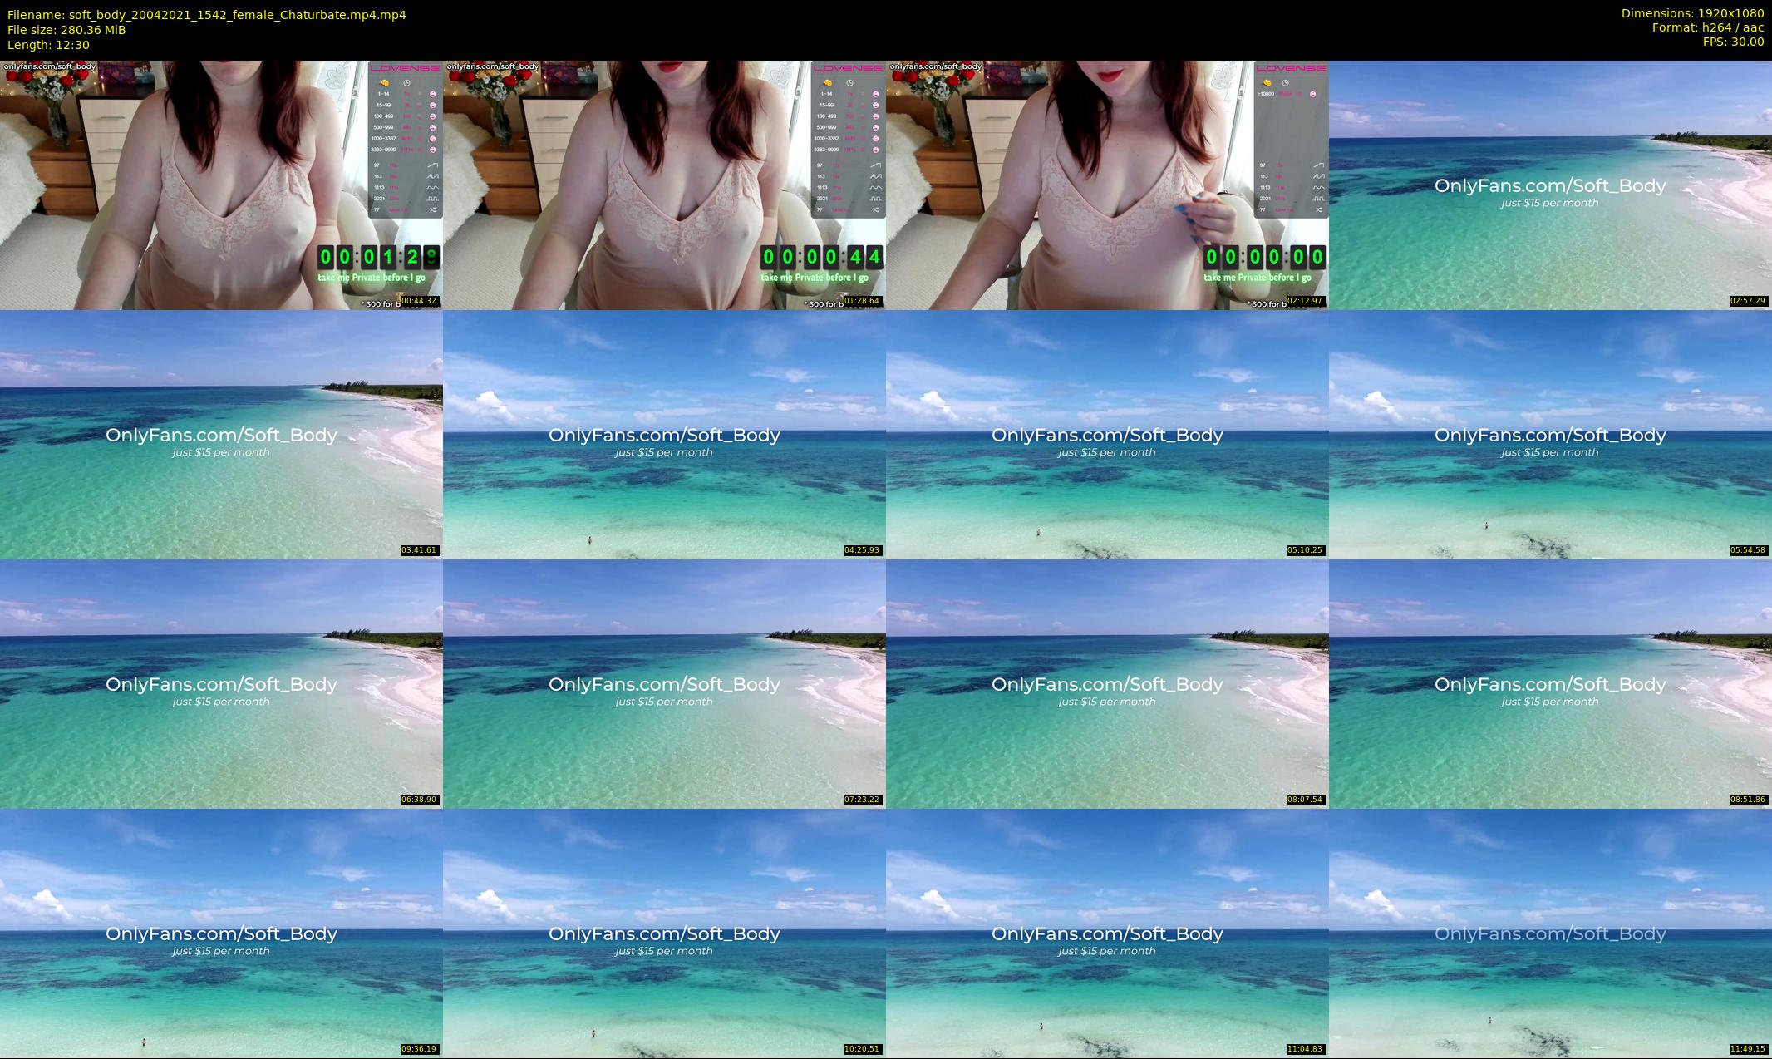Click the shoreline thumbnail at 06:38.90

coord(221,683)
